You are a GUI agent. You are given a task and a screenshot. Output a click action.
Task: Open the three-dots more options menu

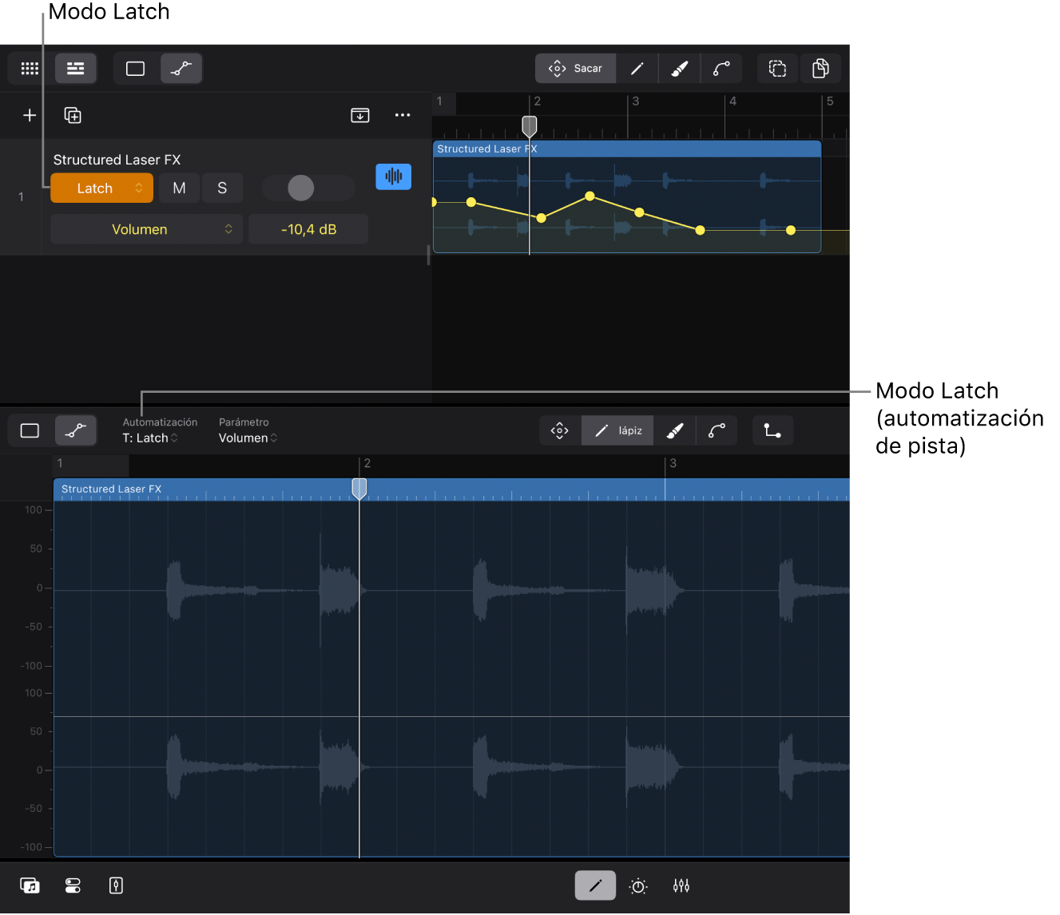tap(403, 116)
